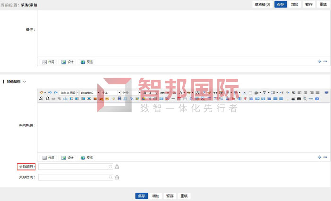Insert an emoticon using the smiley icon
The height and width of the screenshot is (201, 331).
(x=107, y=99)
